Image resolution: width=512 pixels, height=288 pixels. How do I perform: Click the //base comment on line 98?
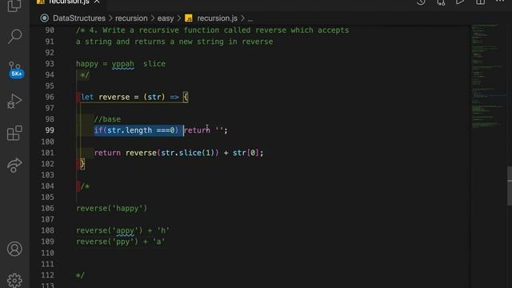(x=107, y=119)
